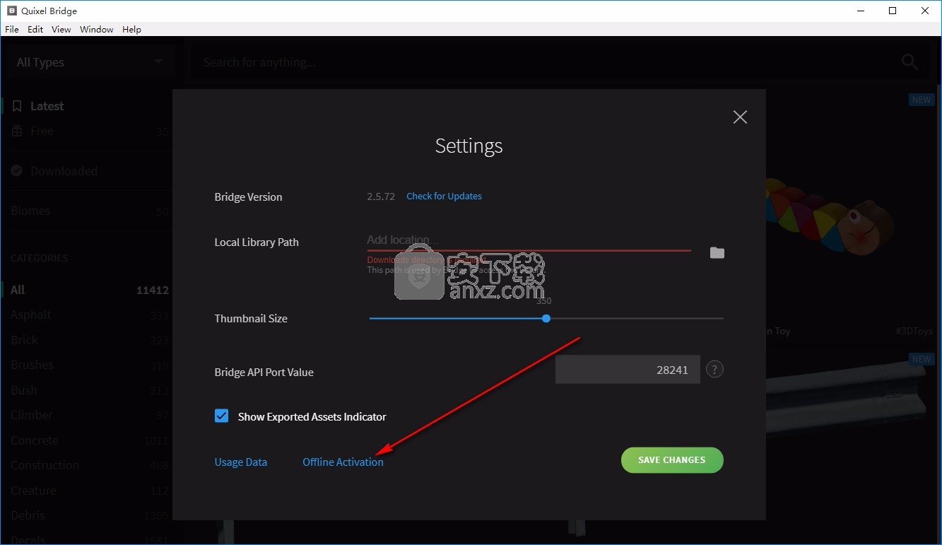The width and height of the screenshot is (942, 545).
Task: Select the Brick category
Action: pyautogui.click(x=88, y=340)
